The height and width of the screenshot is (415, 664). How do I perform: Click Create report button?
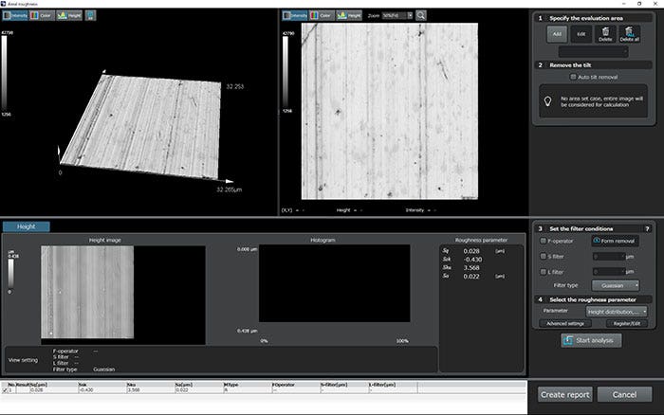click(x=565, y=393)
